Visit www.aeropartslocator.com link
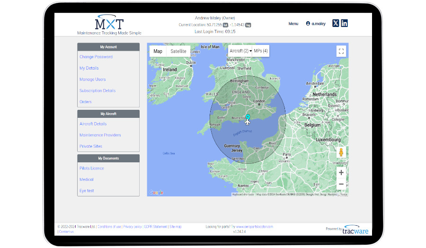Screen dimensions: 426x248 point(255,227)
